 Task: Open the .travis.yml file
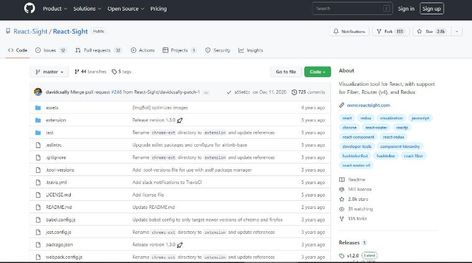(x=57, y=183)
